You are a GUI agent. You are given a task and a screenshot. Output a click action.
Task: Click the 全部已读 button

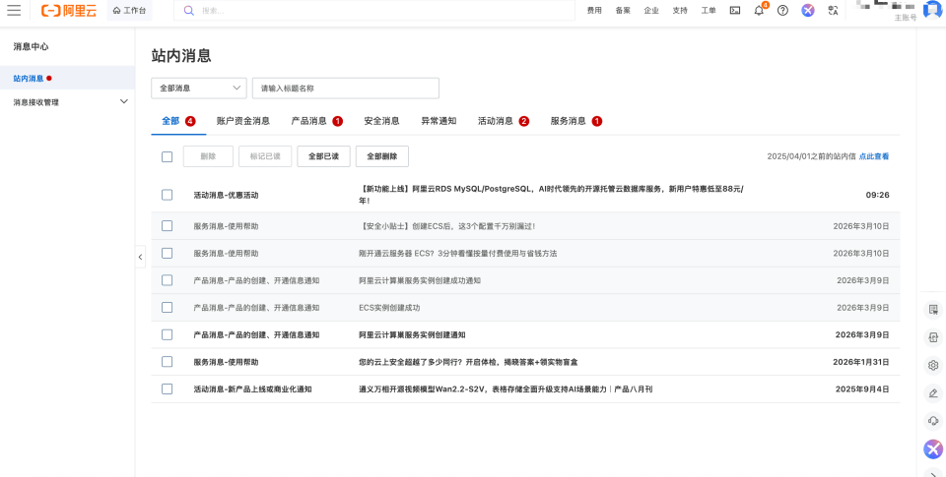pyautogui.click(x=323, y=156)
